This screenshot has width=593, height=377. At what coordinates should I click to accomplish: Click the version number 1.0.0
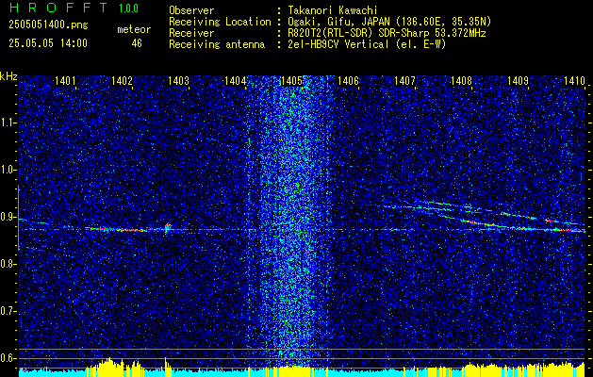[x=128, y=8]
